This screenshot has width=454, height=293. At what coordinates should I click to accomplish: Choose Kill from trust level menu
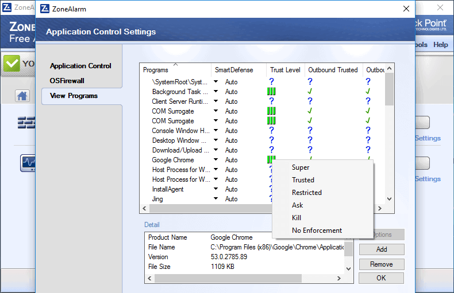(x=323, y=218)
